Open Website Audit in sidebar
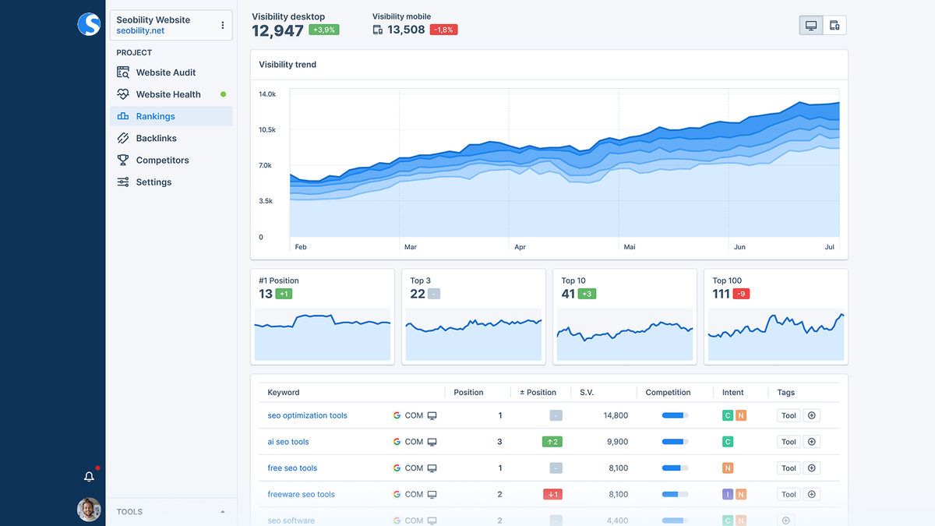 pyautogui.click(x=171, y=72)
